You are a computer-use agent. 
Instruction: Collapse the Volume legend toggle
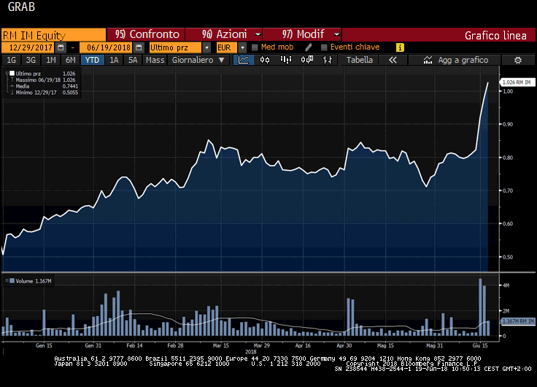[7, 280]
